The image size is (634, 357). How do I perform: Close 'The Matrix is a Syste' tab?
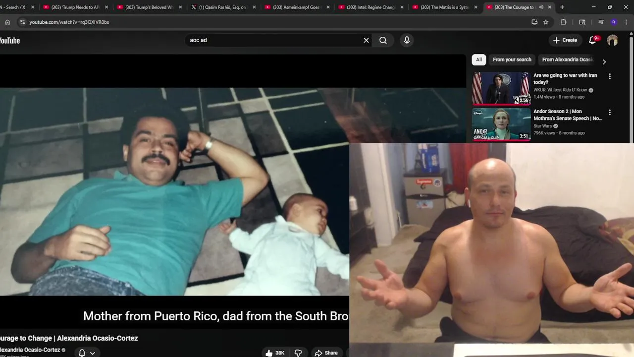[475, 7]
